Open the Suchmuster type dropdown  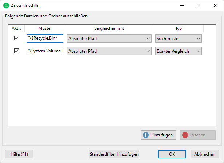click(x=179, y=38)
